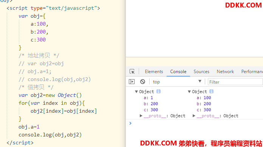Click info badge beside second Object

click(212, 92)
